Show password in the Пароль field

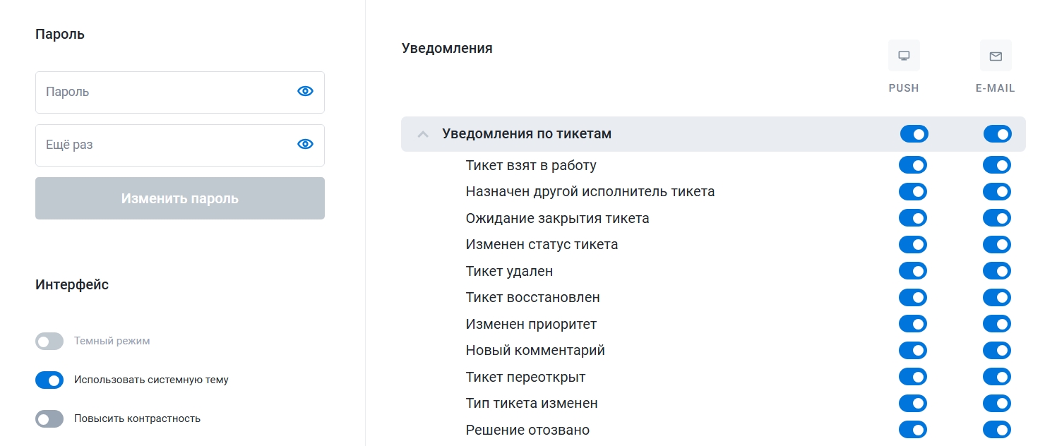[x=305, y=91]
